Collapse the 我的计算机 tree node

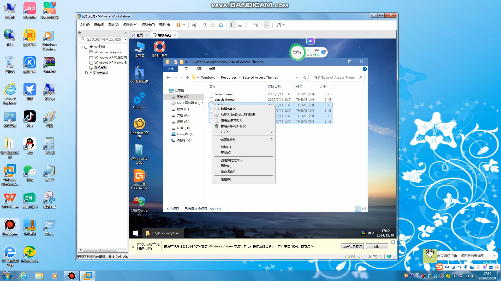[x=81, y=47]
